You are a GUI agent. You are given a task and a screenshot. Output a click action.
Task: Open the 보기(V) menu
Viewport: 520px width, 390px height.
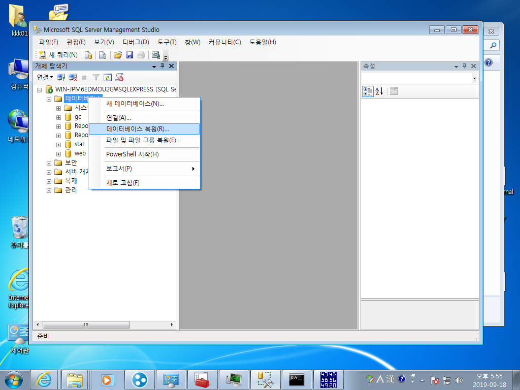coord(104,42)
